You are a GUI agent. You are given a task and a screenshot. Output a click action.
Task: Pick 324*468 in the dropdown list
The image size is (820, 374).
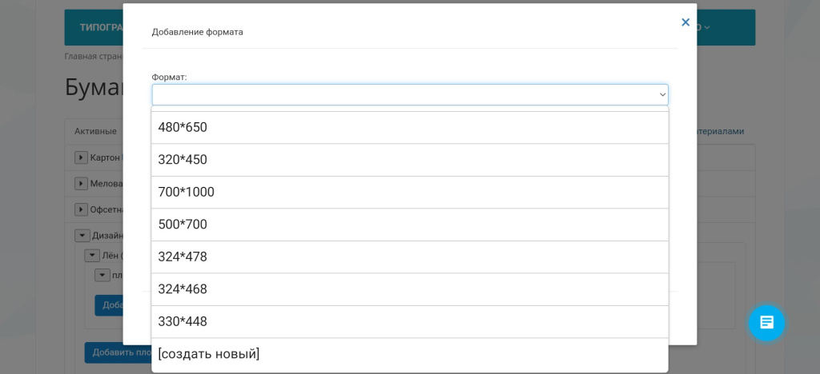pos(409,289)
